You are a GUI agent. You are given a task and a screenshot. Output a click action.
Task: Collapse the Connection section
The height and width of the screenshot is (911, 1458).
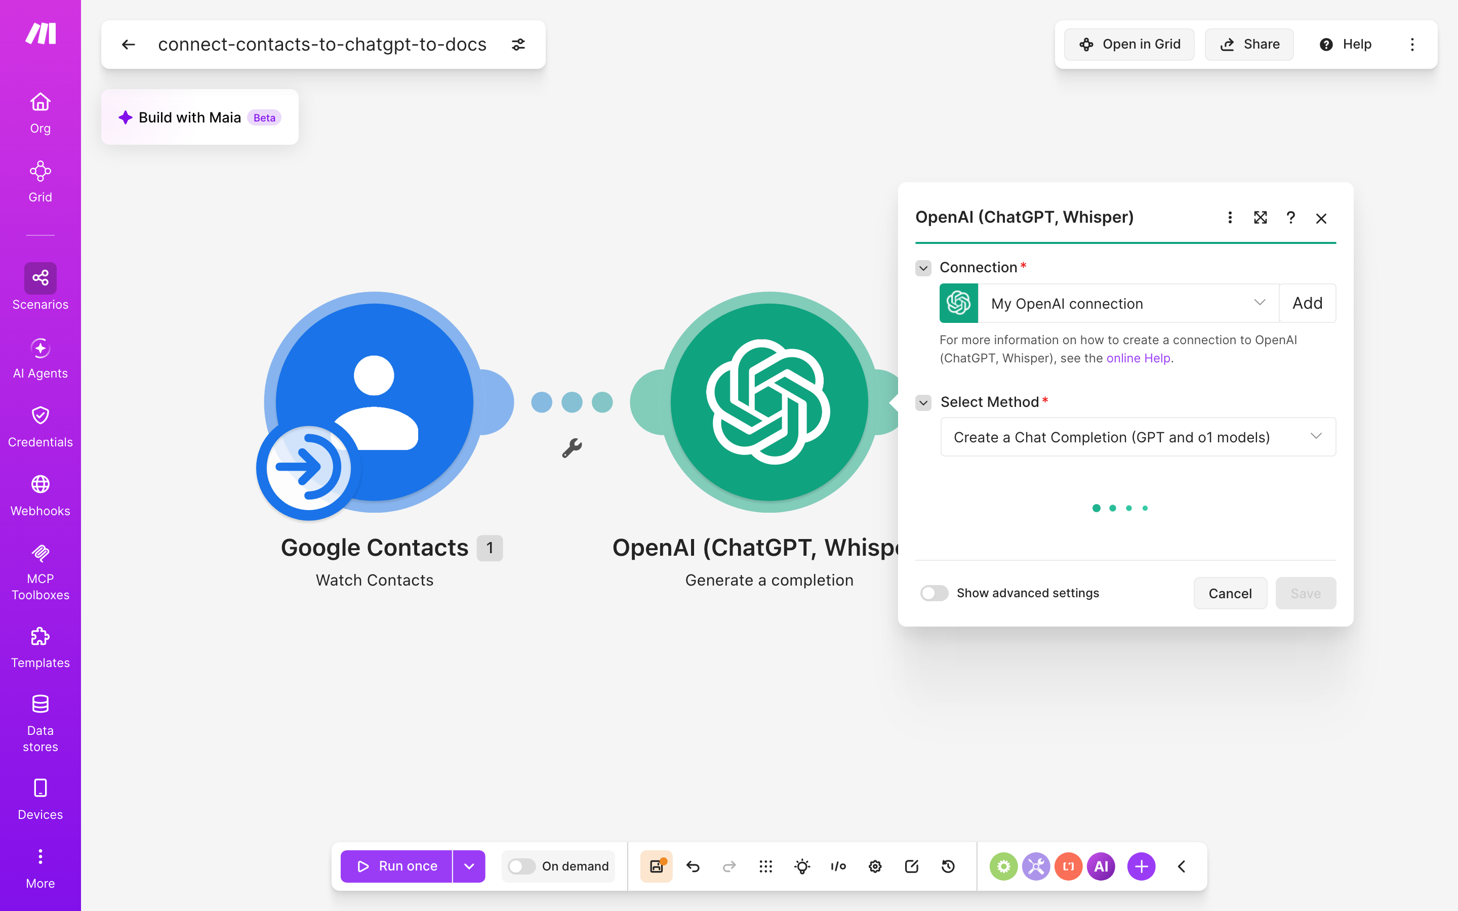(x=923, y=268)
